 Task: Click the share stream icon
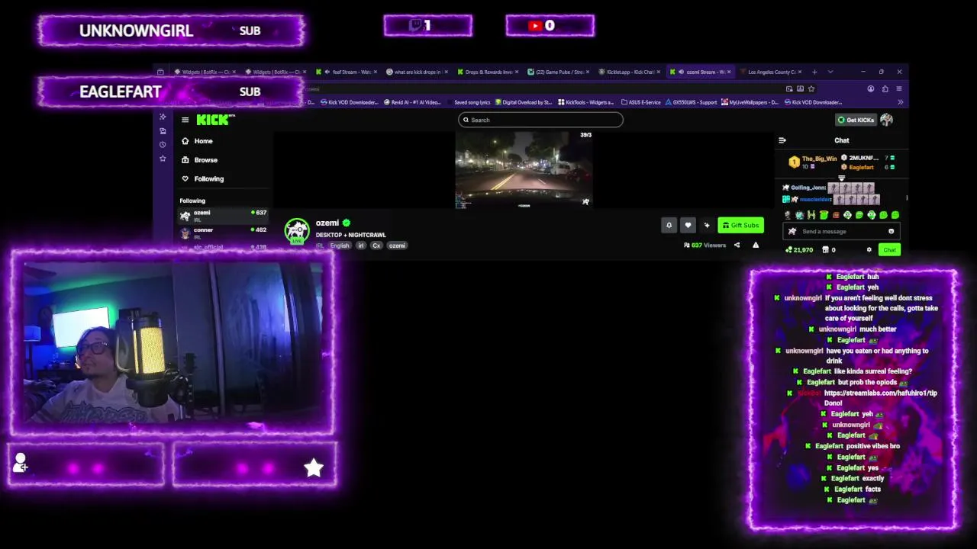click(x=737, y=246)
